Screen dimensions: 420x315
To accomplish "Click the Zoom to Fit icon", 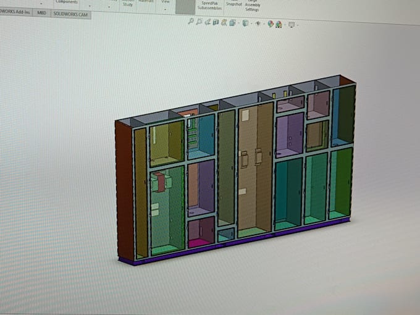I will [191, 22].
